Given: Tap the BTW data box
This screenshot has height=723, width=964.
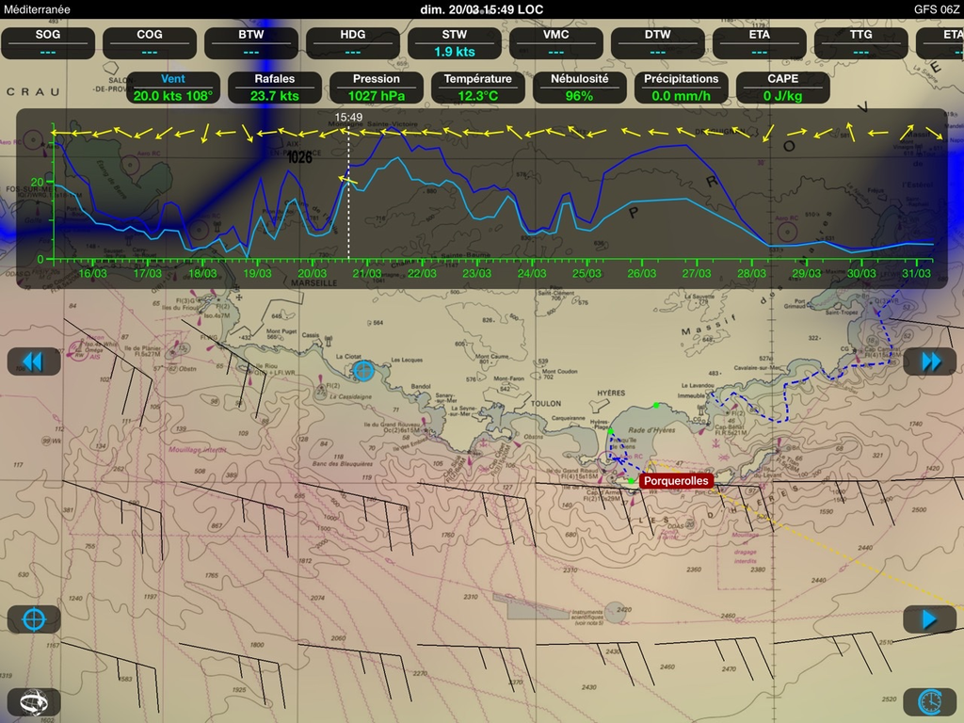Looking at the screenshot, I should click(x=250, y=43).
